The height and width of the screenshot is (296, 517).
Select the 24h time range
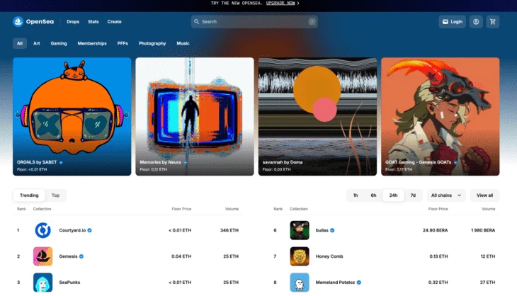pyautogui.click(x=393, y=195)
